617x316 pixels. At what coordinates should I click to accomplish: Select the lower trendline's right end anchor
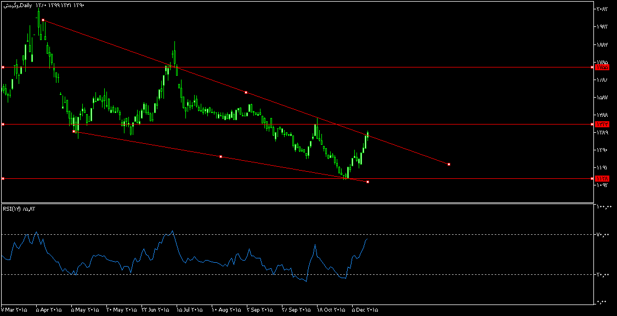click(x=367, y=182)
